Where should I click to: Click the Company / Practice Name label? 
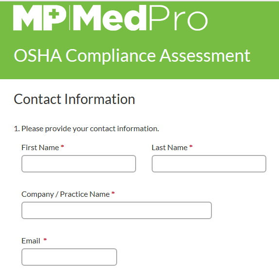point(66,194)
